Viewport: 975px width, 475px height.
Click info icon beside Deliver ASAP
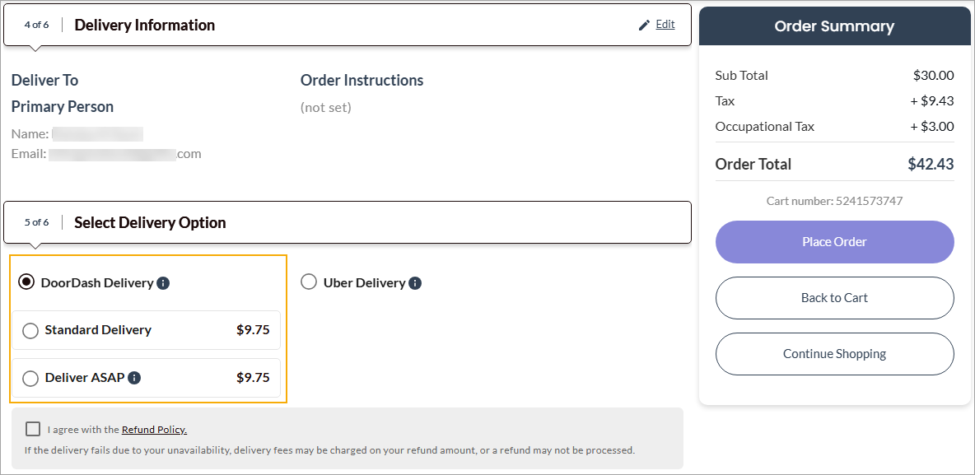[134, 378]
